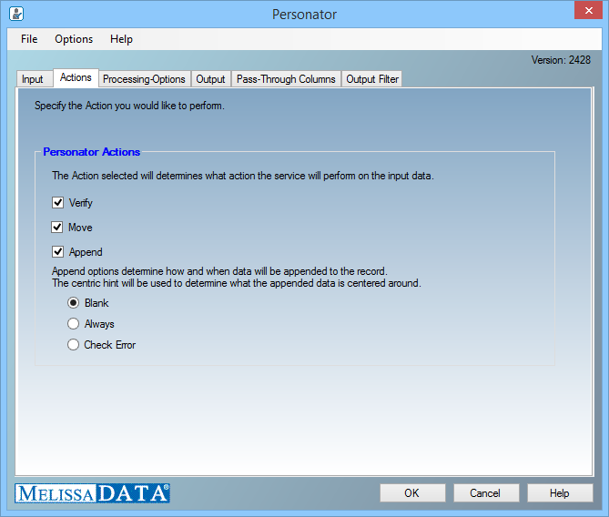Image resolution: width=609 pixels, height=517 pixels.
Task: Open the File menu
Action: coord(29,39)
